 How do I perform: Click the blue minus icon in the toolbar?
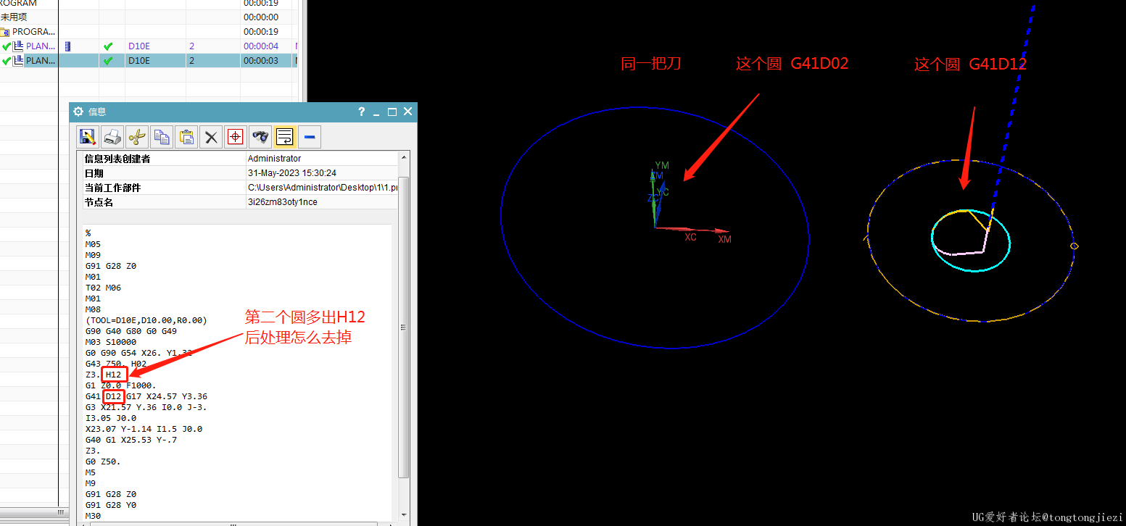(310, 136)
